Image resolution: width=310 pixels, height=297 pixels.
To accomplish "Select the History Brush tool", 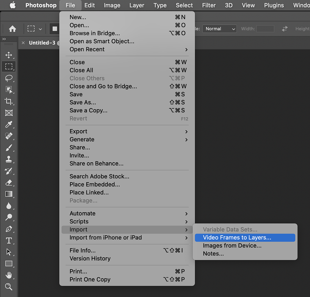I will click(9, 171).
